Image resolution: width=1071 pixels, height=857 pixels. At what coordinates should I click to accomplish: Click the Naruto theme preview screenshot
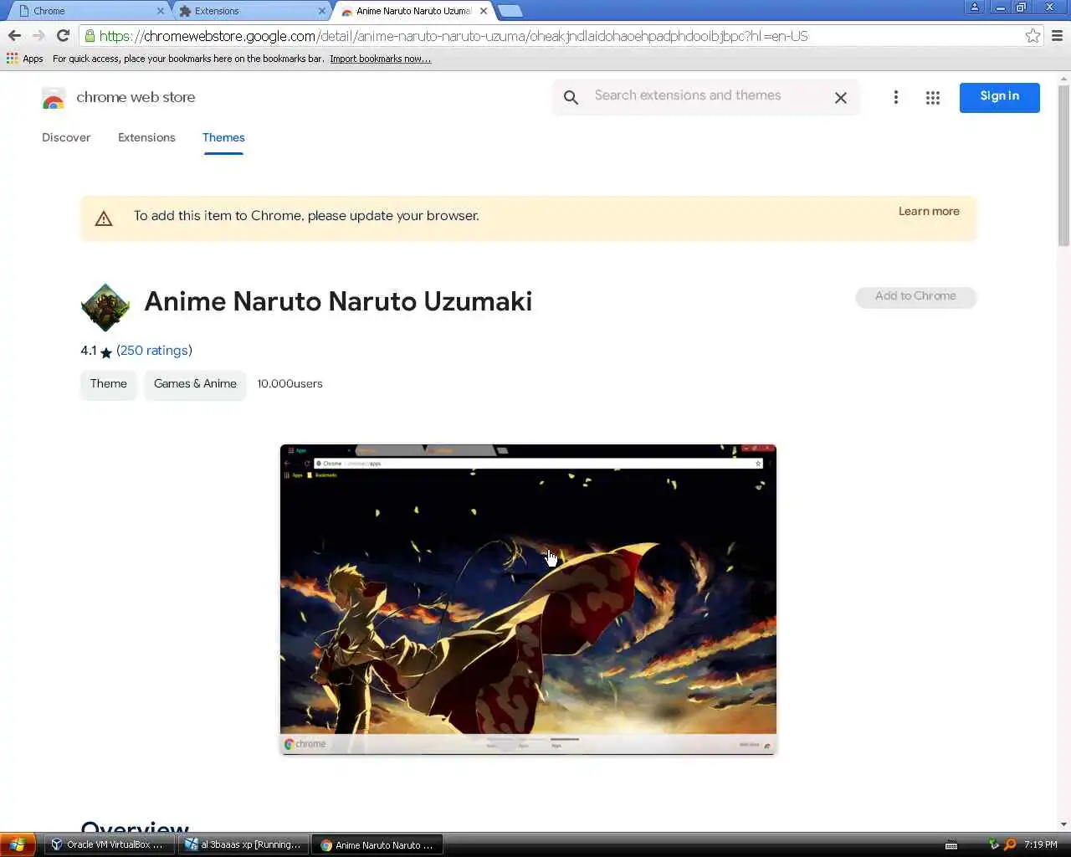coord(528,599)
